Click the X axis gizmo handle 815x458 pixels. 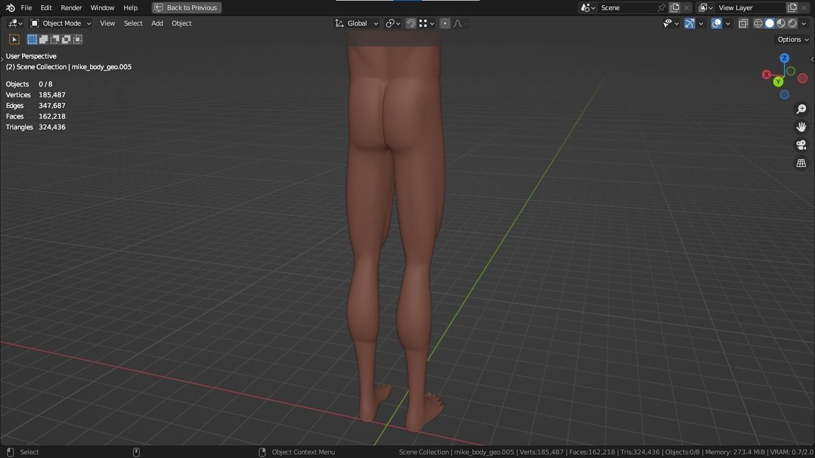click(767, 75)
